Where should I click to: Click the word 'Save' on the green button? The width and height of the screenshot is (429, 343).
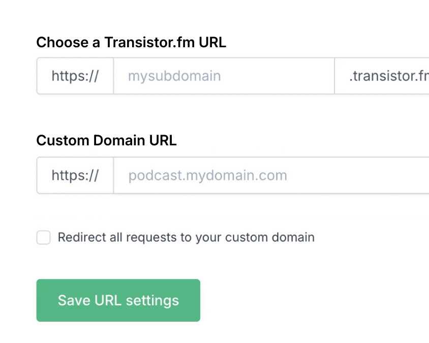74,300
